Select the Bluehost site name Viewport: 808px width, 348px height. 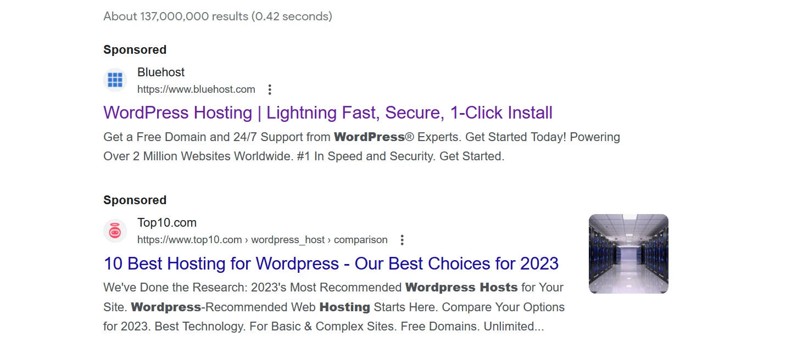tap(160, 72)
